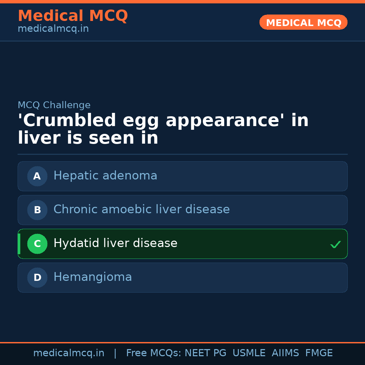Click the MCQ Challenge label

(x=54, y=105)
